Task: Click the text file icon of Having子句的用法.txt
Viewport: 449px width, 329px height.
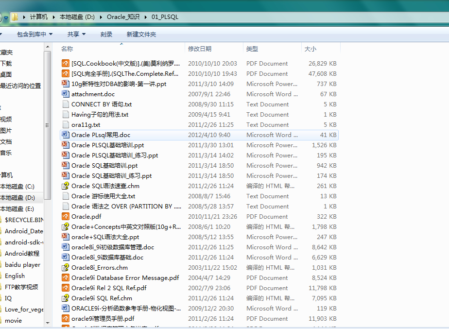Action: tap(66, 114)
